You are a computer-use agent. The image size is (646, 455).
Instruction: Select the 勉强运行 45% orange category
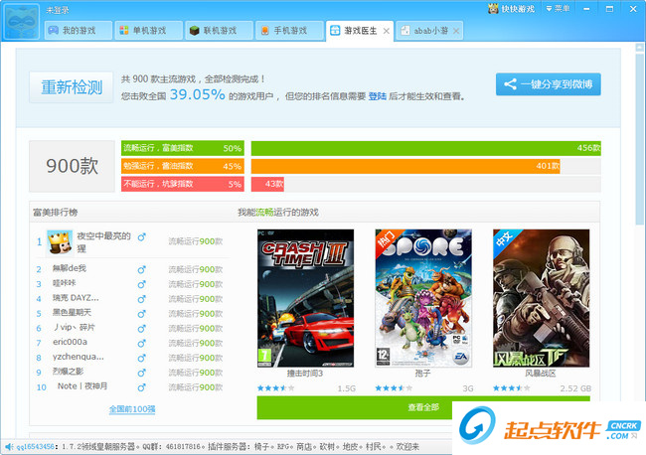(x=183, y=166)
